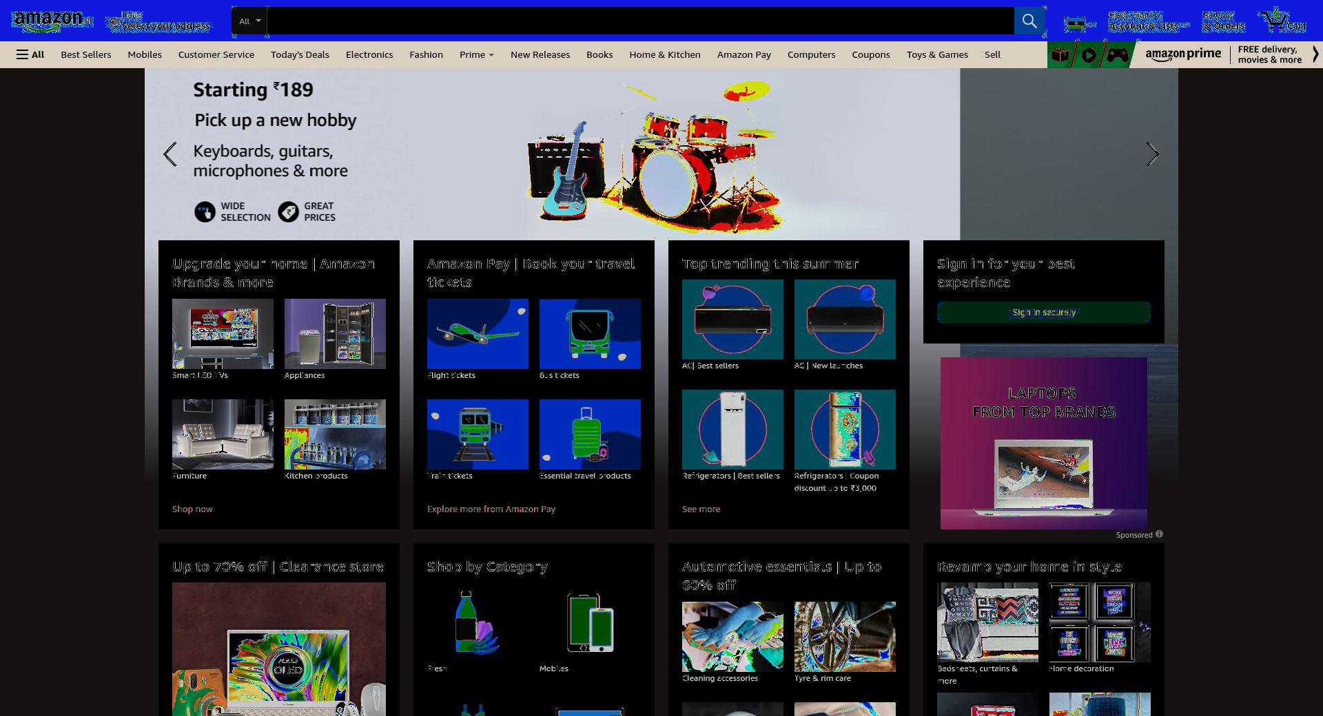The height and width of the screenshot is (716, 1323).
Task: Open Train tickets tile
Action: (478, 434)
